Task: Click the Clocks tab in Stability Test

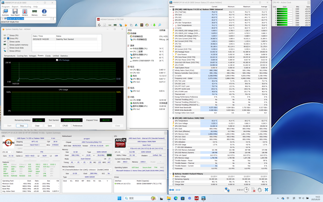Action: point(48,56)
